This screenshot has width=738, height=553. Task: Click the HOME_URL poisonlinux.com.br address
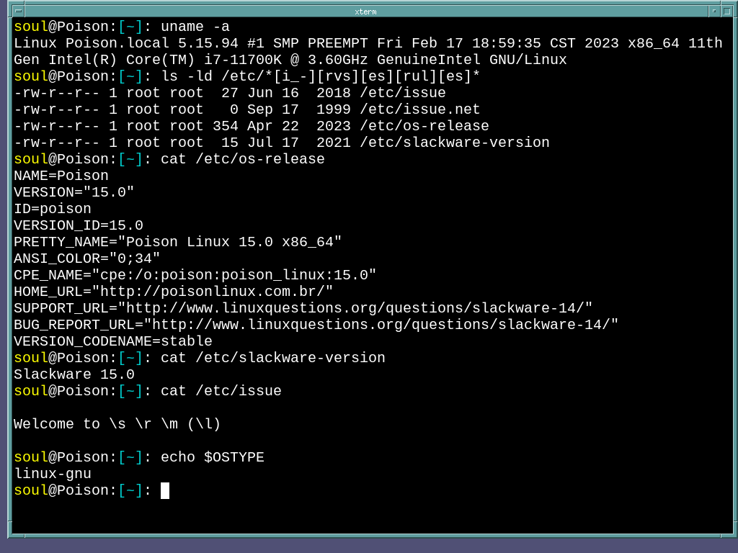click(x=213, y=292)
